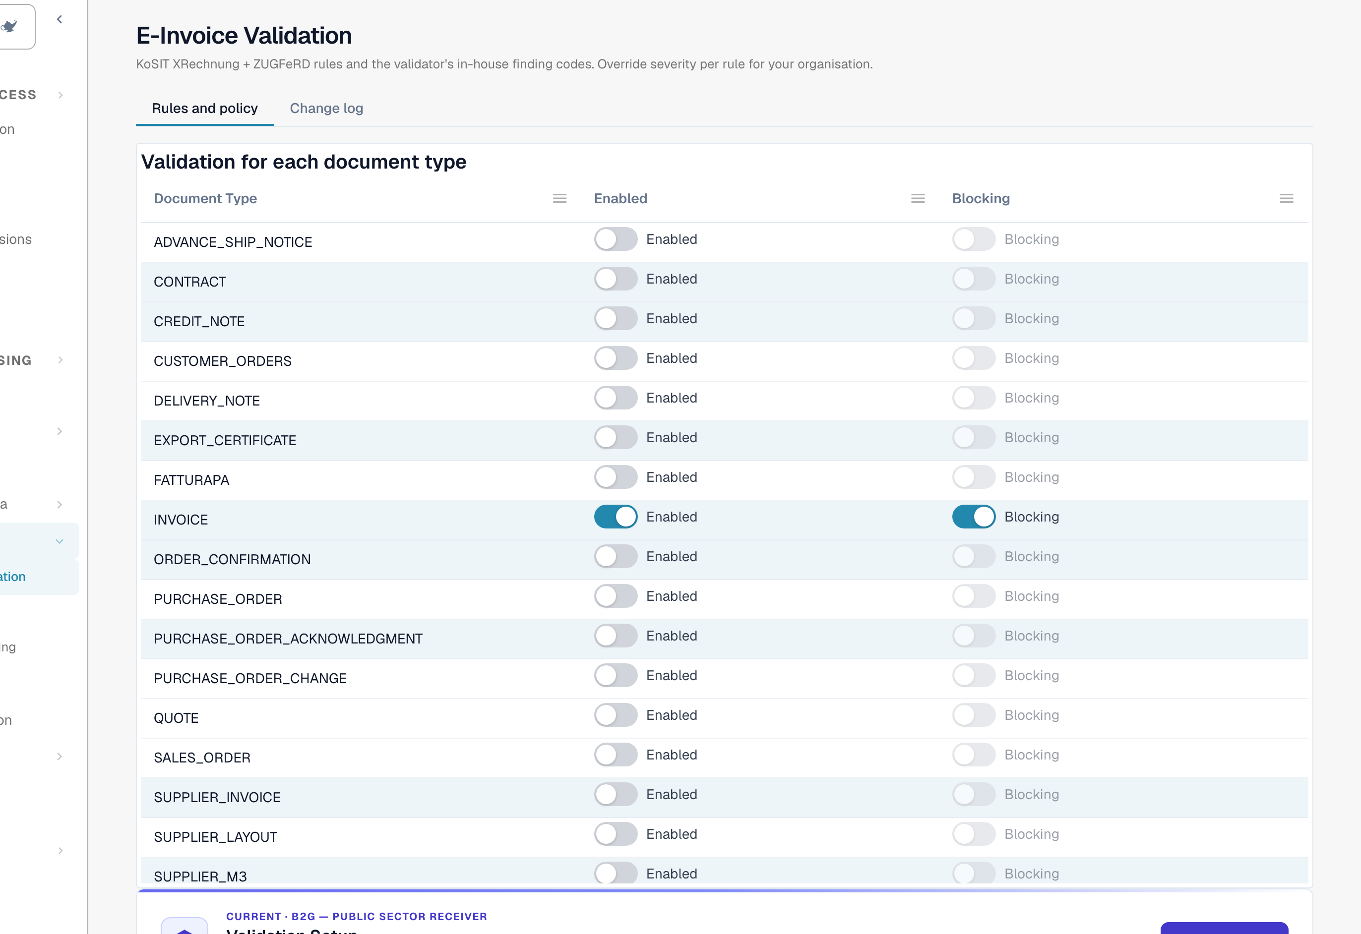Viewport: 1361px width, 934px height.
Task: Expand the sidebar section ending in CESS
Action: point(61,95)
